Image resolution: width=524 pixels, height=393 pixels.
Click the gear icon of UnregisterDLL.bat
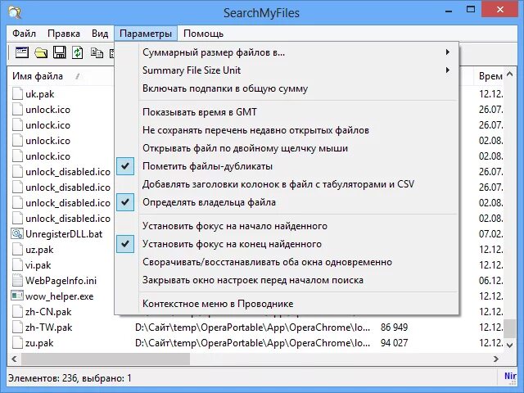[17, 233]
